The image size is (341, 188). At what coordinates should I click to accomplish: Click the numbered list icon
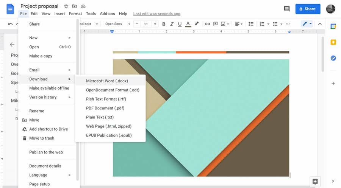point(262,24)
